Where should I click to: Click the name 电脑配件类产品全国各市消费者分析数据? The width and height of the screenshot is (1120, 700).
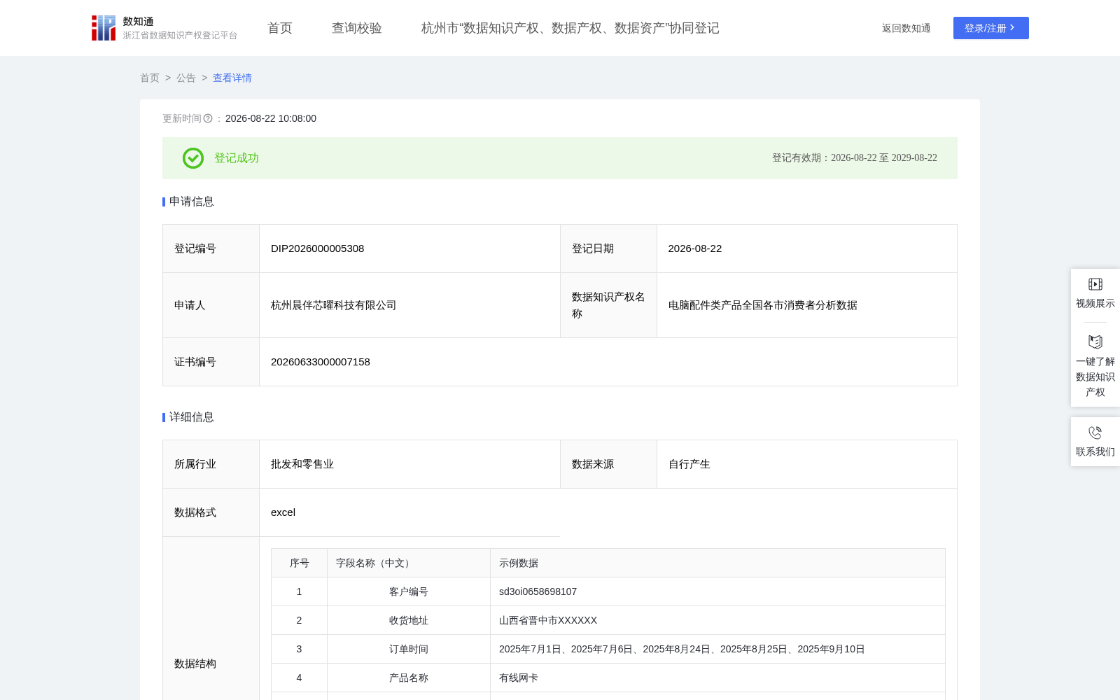(763, 305)
